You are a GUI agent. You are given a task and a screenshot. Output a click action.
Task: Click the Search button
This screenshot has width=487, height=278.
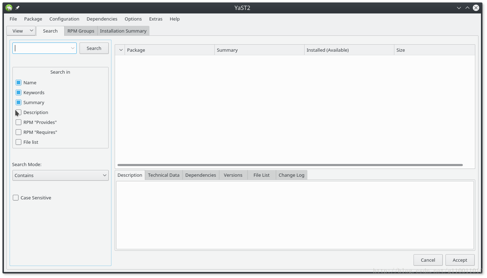pyautogui.click(x=94, y=48)
